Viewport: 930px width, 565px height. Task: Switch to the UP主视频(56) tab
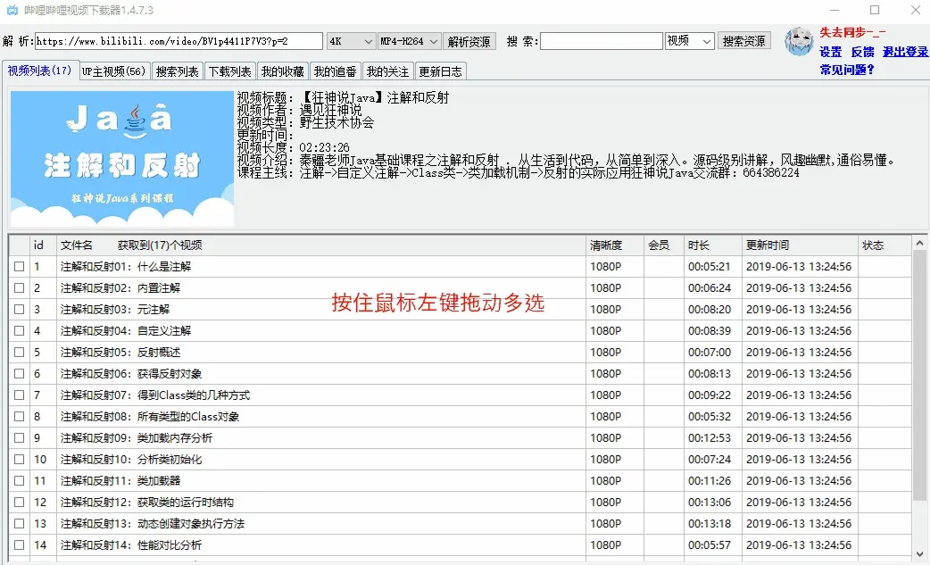point(113,71)
